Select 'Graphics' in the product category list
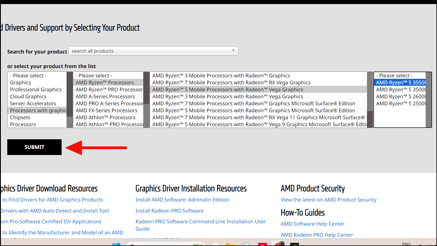Viewport: 437px width, 246px height. pyautogui.click(x=37, y=83)
